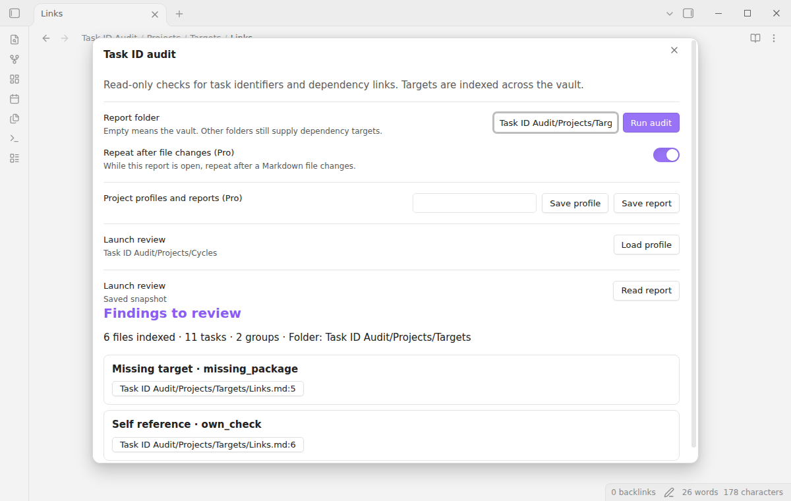Toggle the right sidebar icon
The width and height of the screenshot is (791, 501).
pyautogui.click(x=688, y=13)
